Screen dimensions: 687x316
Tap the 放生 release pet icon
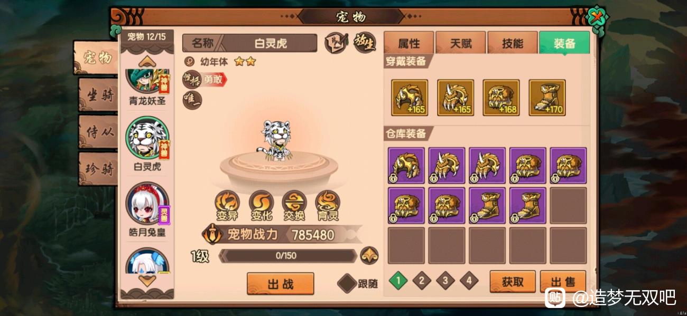coord(365,43)
